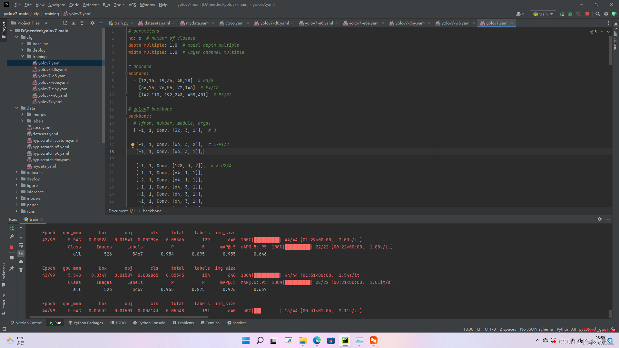619x348 pixels.
Task: Expand the datasets folder
Action: [17, 172]
